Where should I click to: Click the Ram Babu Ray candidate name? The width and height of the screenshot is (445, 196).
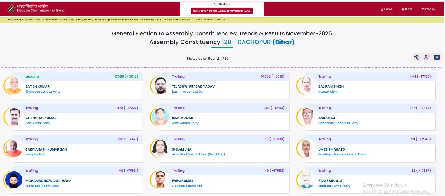click(330, 181)
